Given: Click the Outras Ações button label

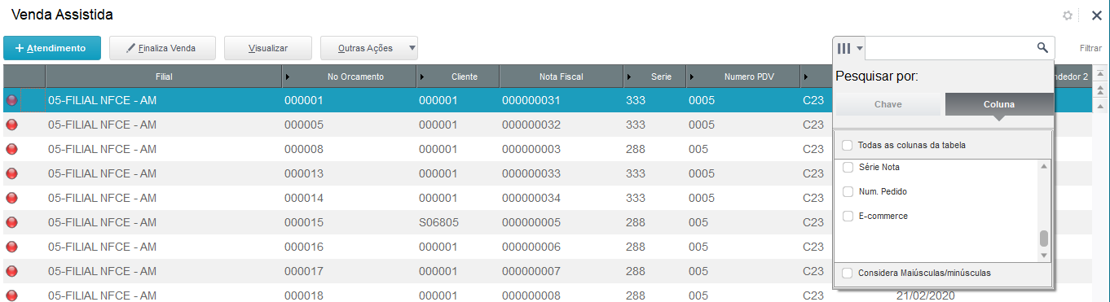Looking at the screenshot, I should 365,48.
